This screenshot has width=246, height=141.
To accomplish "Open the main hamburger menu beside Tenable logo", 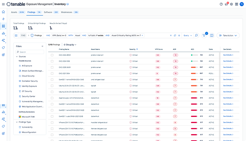I will pyautogui.click(x=3, y=4).
